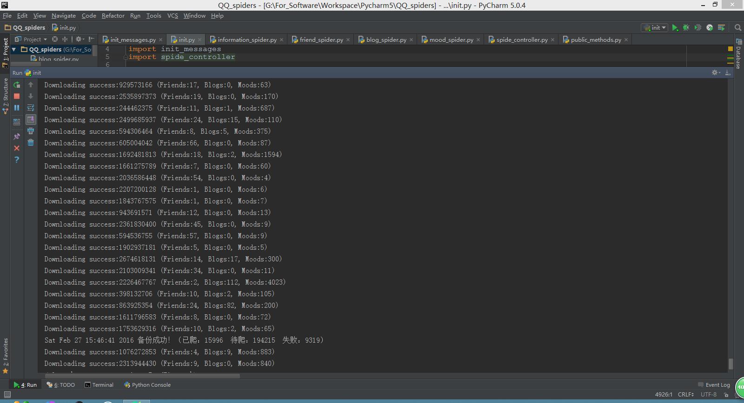Open the 6: TODO tool window
Viewport: 744px width, 403px height.
pyautogui.click(x=61, y=385)
